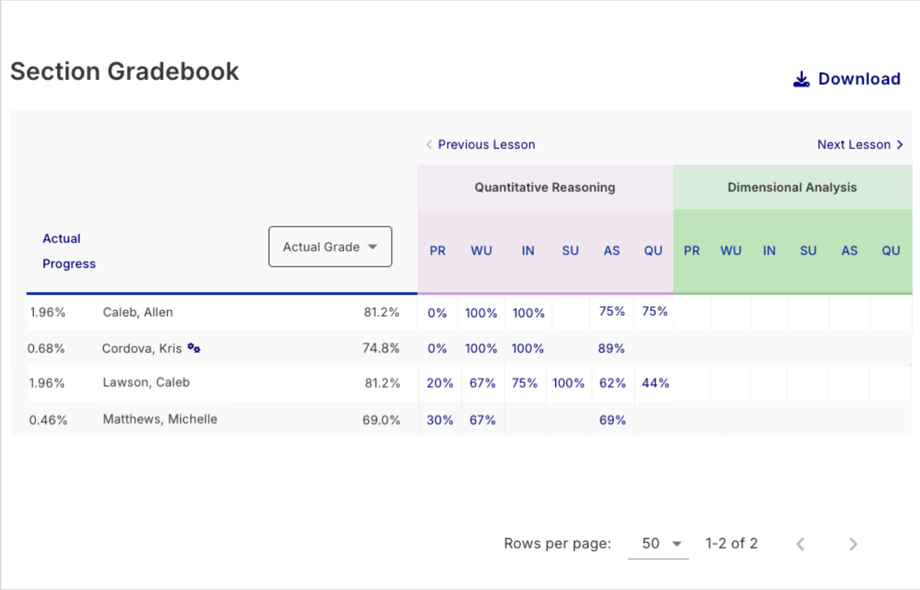Open the Previous Lesson link
This screenshot has width=920, height=590.
coord(486,145)
